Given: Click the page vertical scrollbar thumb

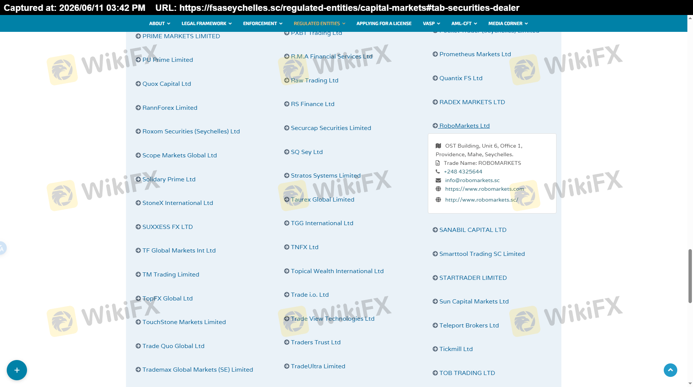Looking at the screenshot, I should tap(690, 276).
